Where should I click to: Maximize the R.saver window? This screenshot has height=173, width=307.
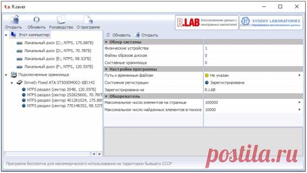coord(280,7)
